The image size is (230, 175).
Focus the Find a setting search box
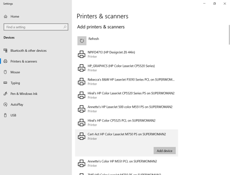point(36,27)
